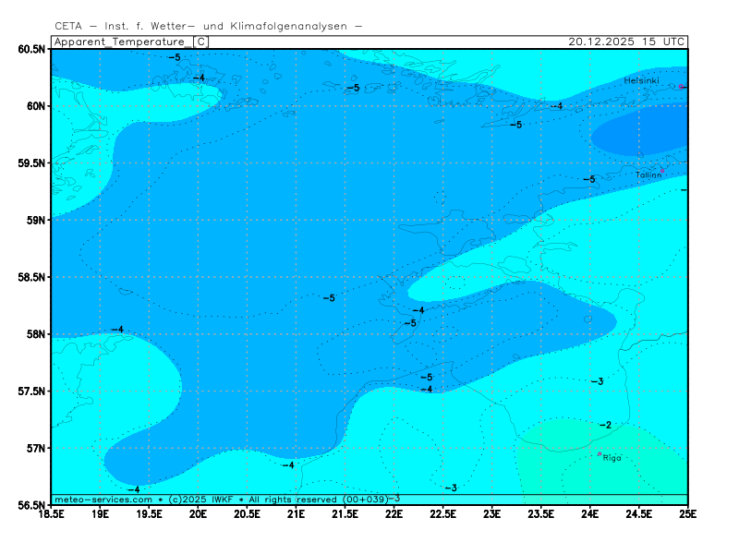739x554 pixels.
Task: Click the -5 contour label nearest Tallinn
Action: [588, 179]
